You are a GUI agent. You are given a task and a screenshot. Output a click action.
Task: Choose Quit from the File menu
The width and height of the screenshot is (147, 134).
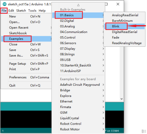(x=26, y=85)
